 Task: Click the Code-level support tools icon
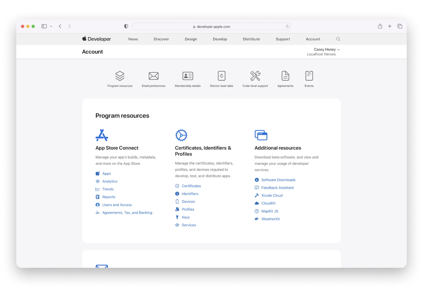point(255,76)
